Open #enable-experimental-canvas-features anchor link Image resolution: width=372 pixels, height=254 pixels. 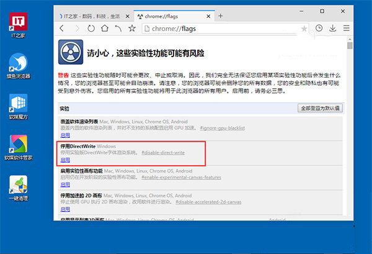(x=181, y=177)
